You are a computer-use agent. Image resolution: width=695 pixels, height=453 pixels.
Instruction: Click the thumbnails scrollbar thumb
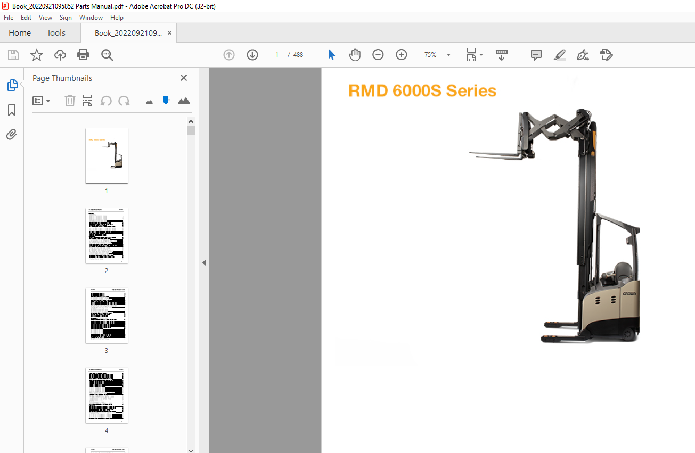(191, 130)
